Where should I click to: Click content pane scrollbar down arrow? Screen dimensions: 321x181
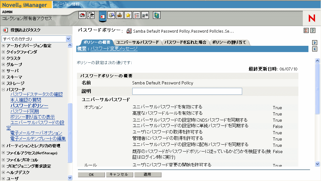click(x=317, y=164)
